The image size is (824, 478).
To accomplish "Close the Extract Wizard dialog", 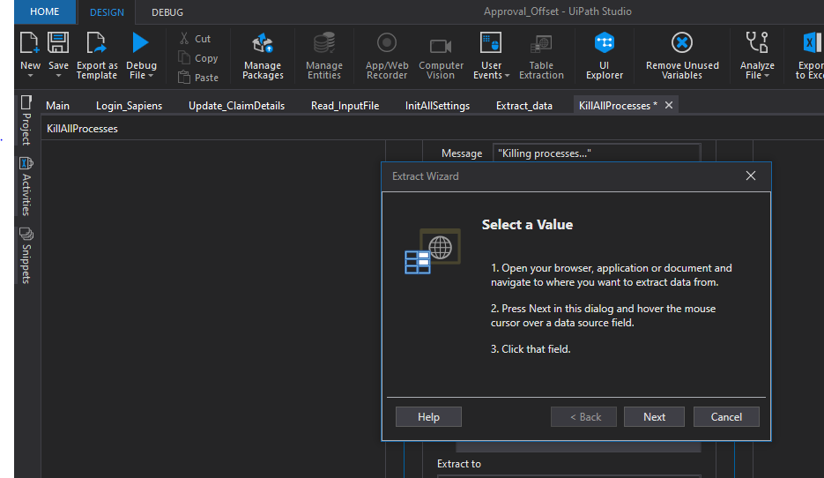I will point(751,176).
